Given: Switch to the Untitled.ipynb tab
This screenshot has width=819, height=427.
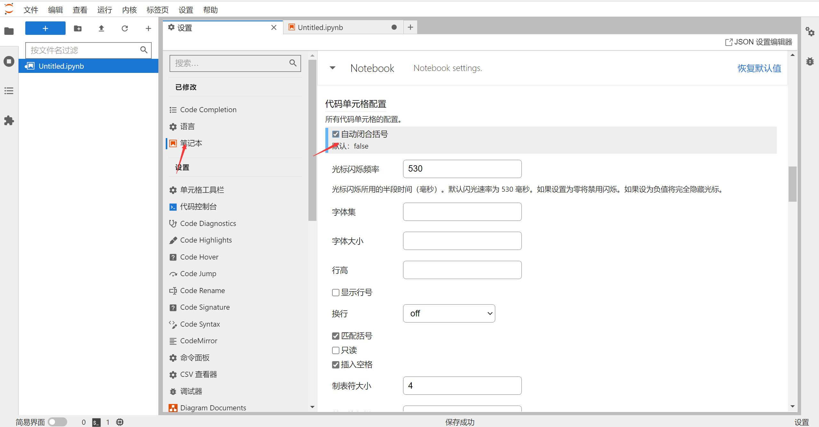Looking at the screenshot, I should [x=320, y=27].
